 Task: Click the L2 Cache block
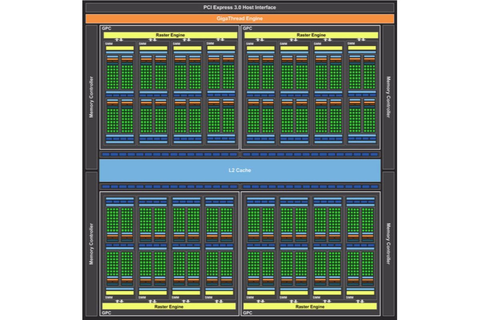[x=240, y=170]
